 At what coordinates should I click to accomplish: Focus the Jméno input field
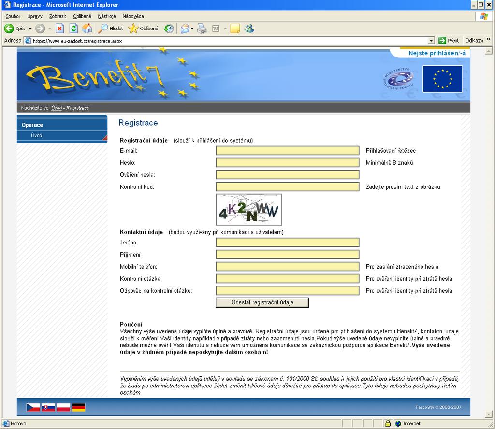pos(288,242)
